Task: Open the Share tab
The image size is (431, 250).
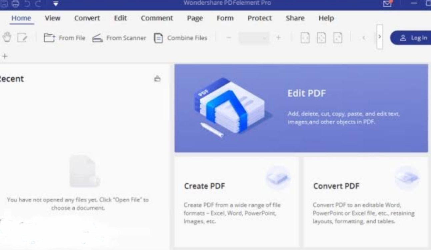Action: coord(295,18)
